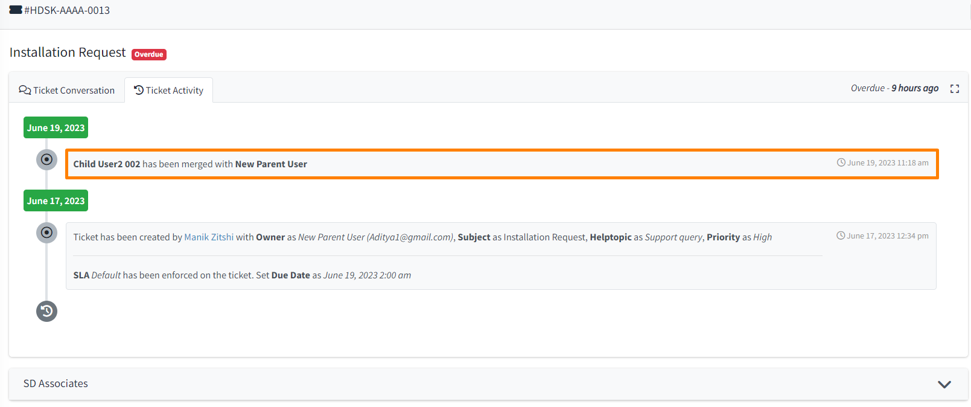The width and height of the screenshot is (971, 407).
Task: Open Manik Zitshi's profile link
Action: 209,237
